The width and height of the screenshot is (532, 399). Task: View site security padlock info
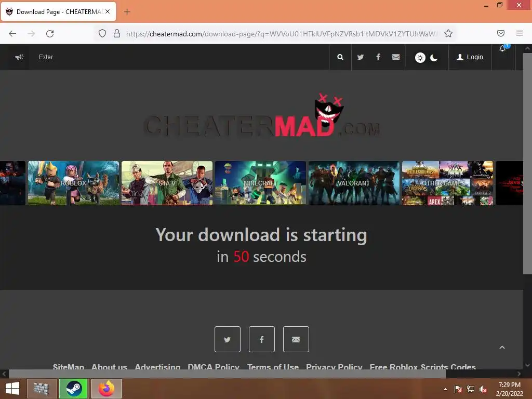(x=117, y=33)
